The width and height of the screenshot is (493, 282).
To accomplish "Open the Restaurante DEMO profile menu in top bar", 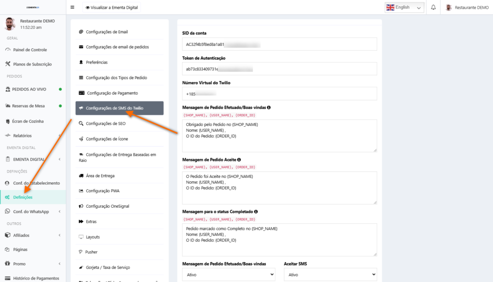I will [x=467, y=7].
